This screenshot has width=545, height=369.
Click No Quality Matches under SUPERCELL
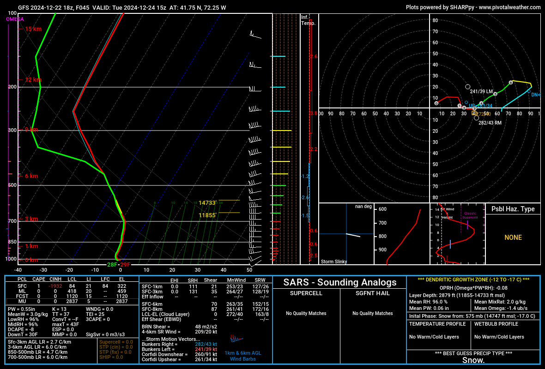(x=306, y=313)
